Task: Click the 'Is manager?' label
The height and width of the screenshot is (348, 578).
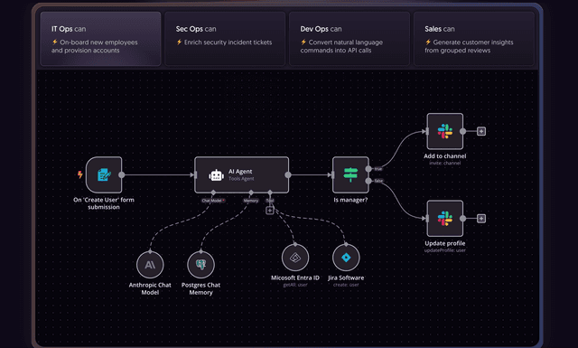Action: (350, 200)
